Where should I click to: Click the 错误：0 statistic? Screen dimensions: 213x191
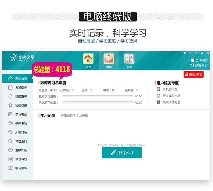108,90
